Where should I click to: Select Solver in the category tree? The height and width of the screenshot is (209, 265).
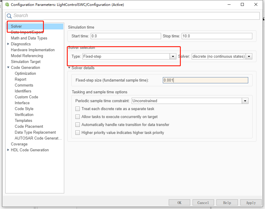tap(35, 26)
